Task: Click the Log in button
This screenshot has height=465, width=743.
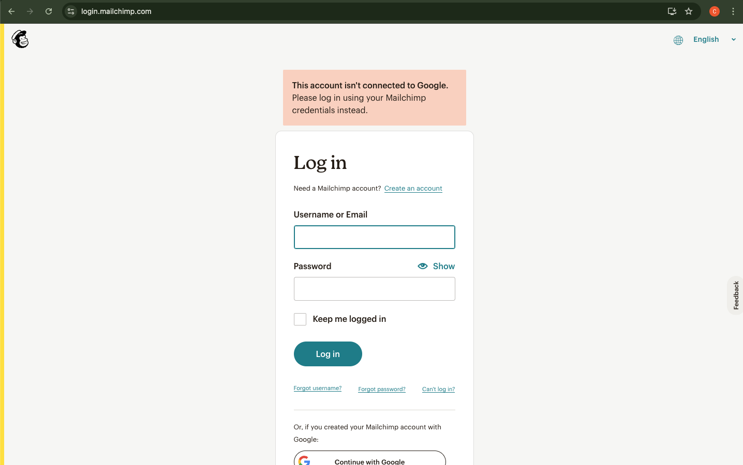Action: click(328, 354)
